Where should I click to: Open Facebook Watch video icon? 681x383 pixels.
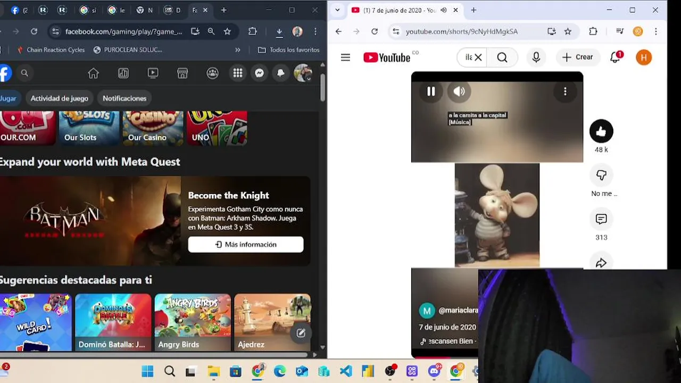coord(153,73)
